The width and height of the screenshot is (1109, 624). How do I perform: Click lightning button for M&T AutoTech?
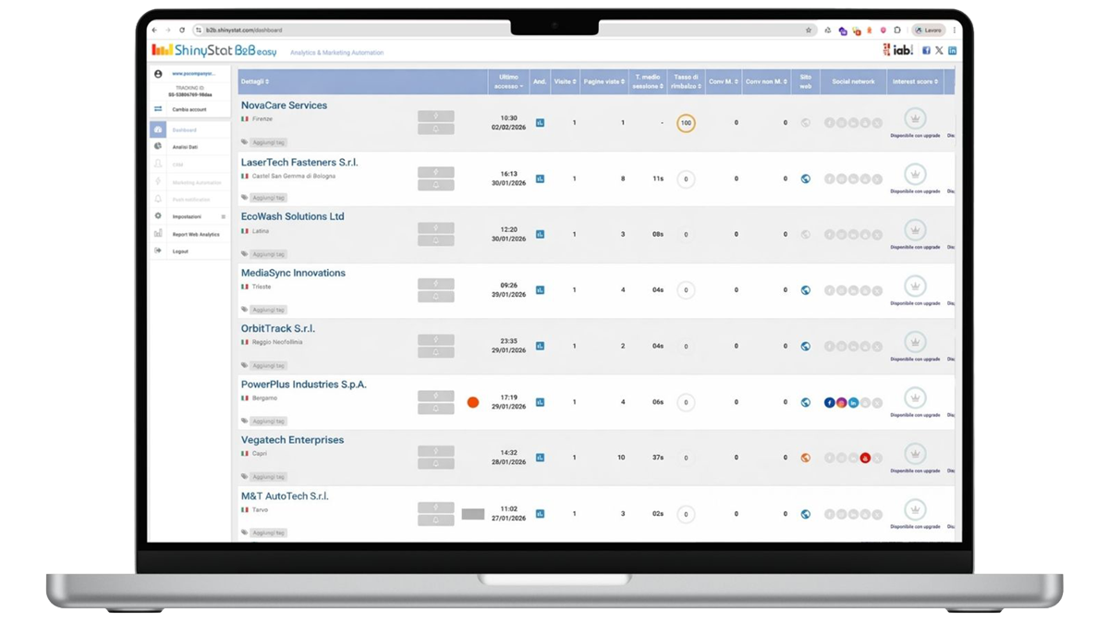435,508
